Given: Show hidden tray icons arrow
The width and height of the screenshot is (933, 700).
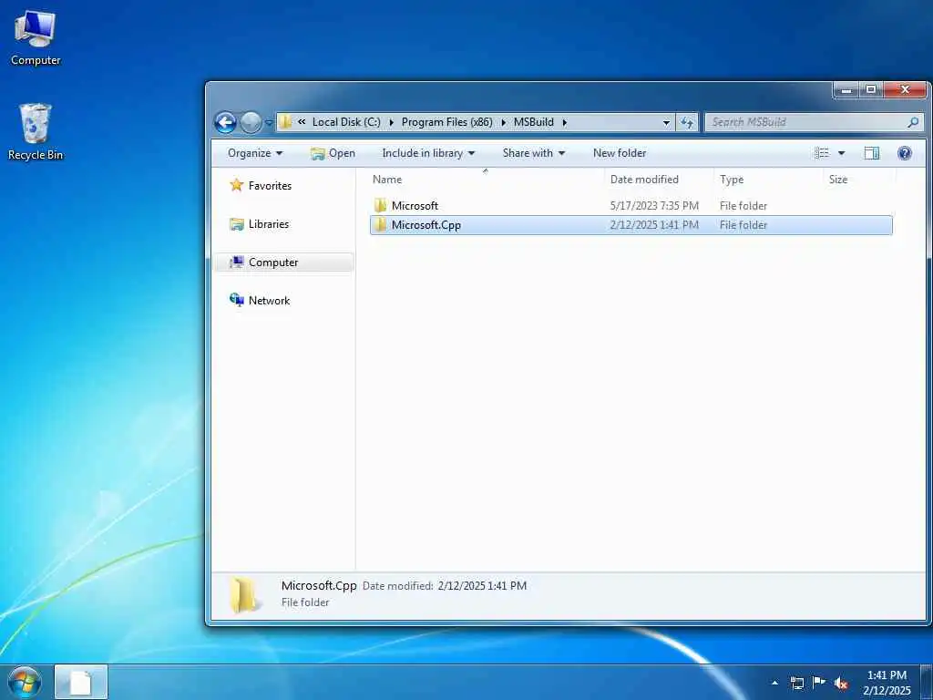Looking at the screenshot, I should 774,683.
